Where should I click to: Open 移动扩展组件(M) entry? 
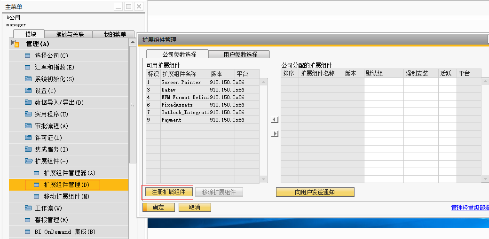coord(69,197)
